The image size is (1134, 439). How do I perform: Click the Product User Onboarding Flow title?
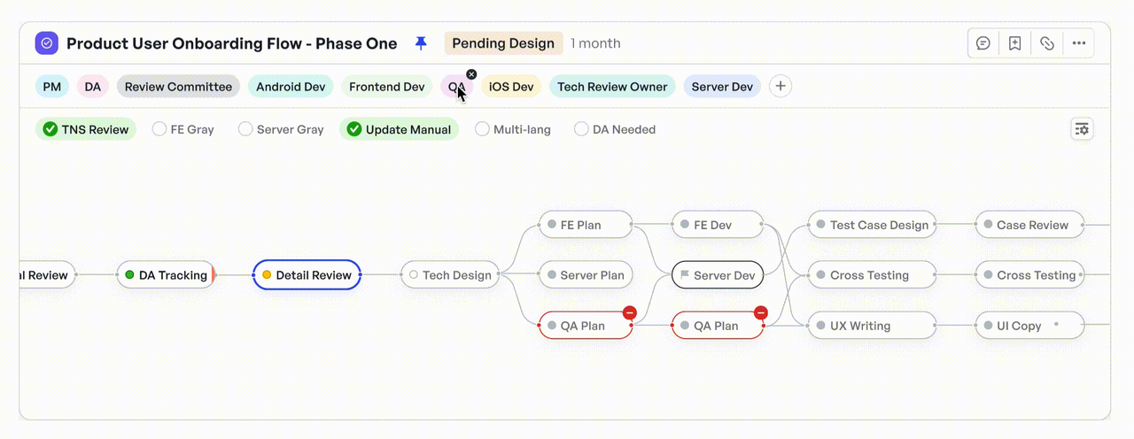tap(231, 43)
